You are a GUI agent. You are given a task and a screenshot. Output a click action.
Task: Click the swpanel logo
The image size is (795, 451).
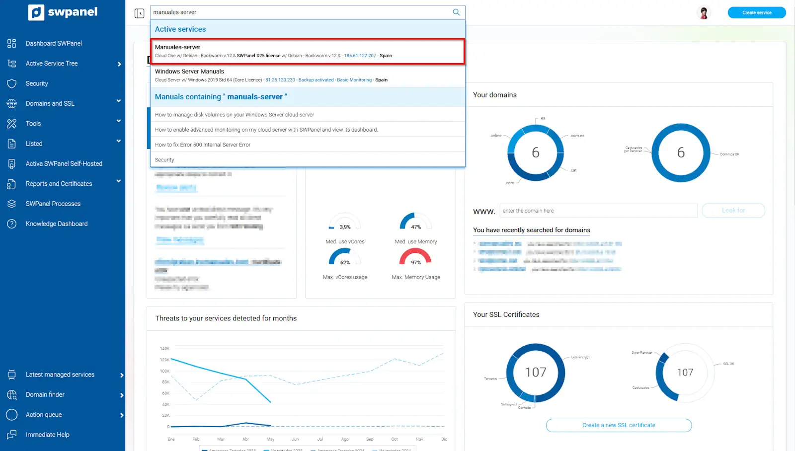tap(63, 12)
